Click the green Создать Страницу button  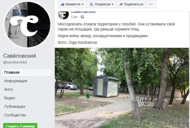click(20, 126)
